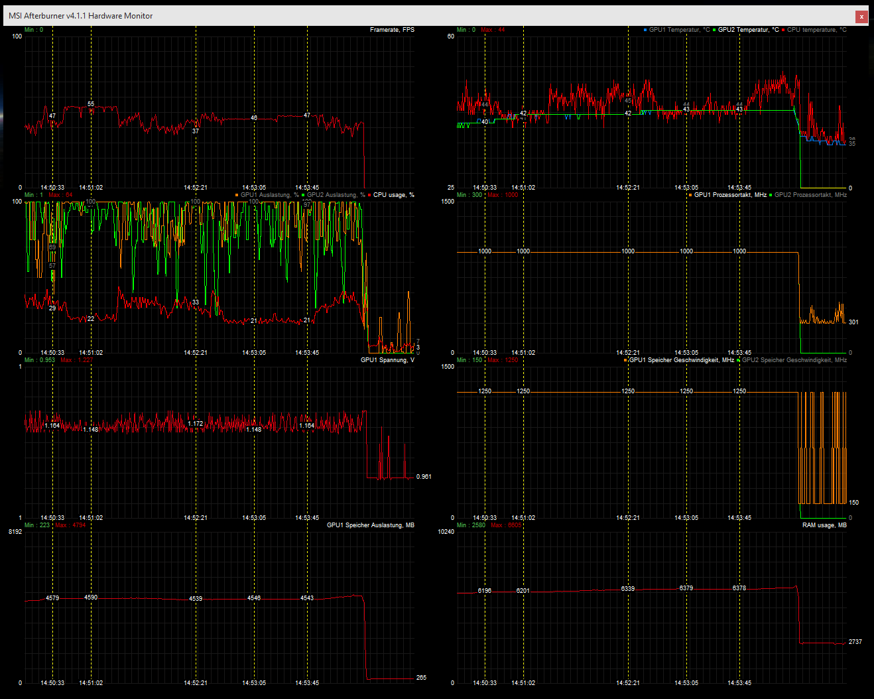Click the GPU1 Speicher Auslastung graph title
The image size is (874, 699).
click(371, 525)
